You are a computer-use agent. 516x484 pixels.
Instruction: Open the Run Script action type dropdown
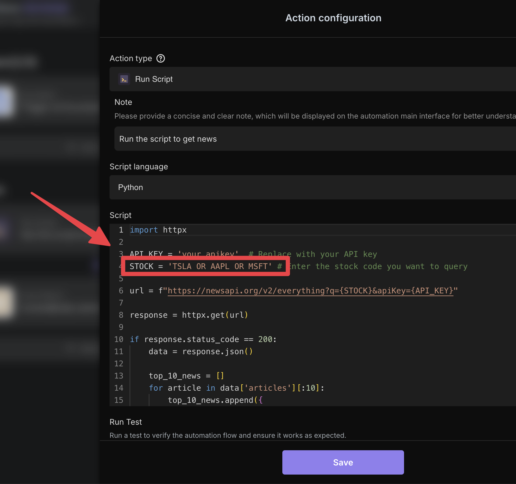pos(312,79)
